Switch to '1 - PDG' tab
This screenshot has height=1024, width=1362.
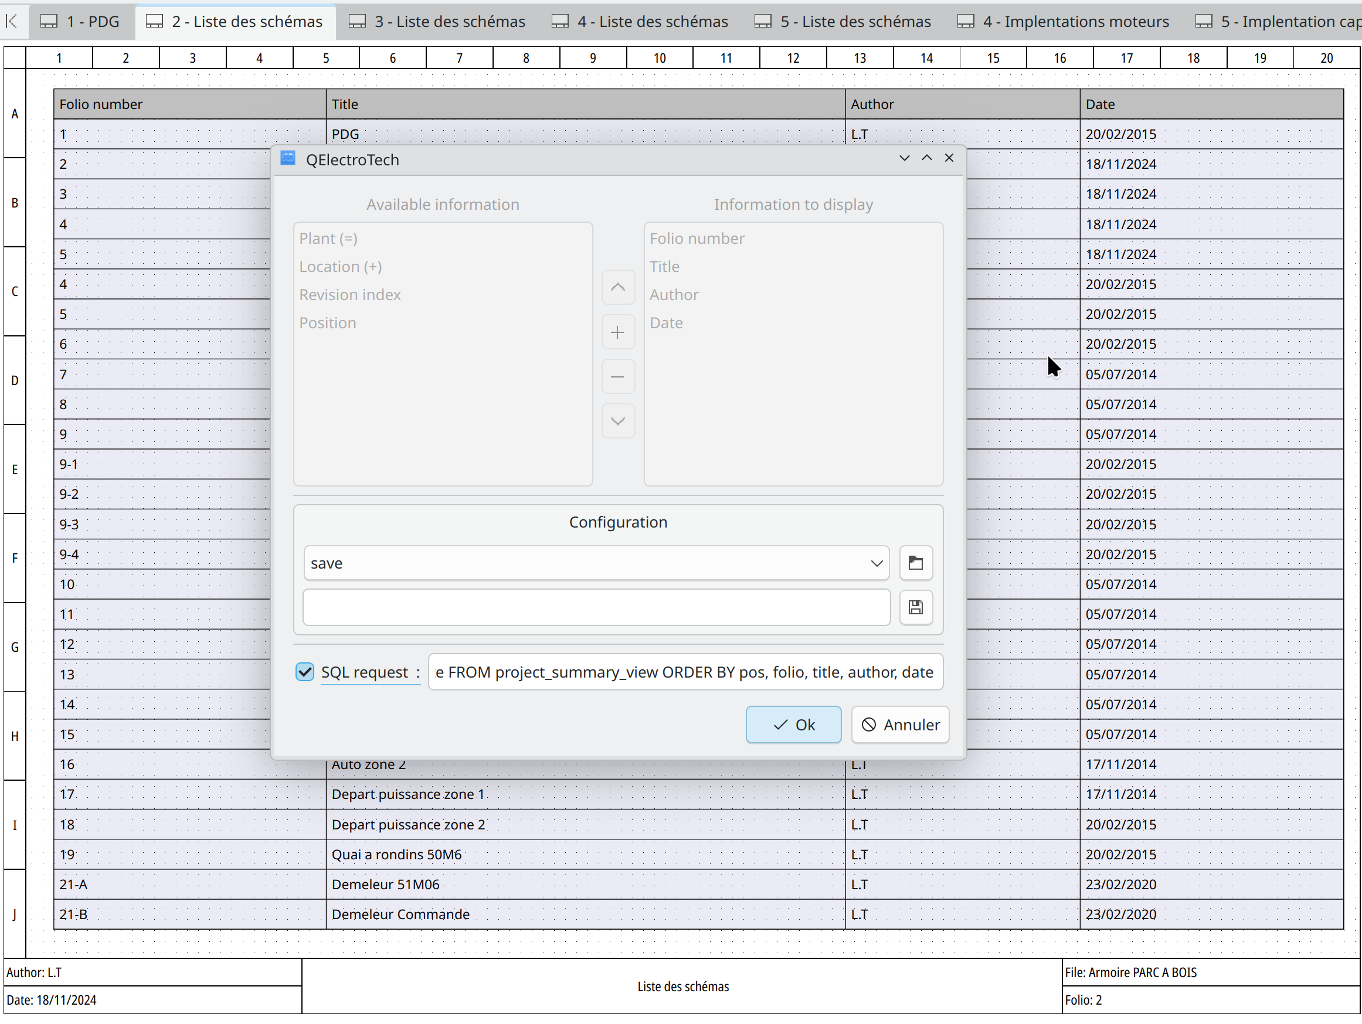pos(81,22)
